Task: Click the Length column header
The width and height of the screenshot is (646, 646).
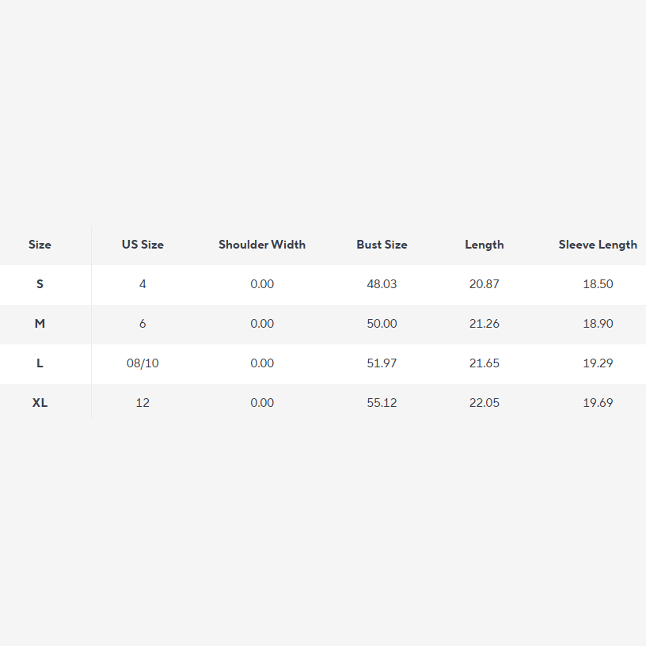Action: (x=484, y=245)
